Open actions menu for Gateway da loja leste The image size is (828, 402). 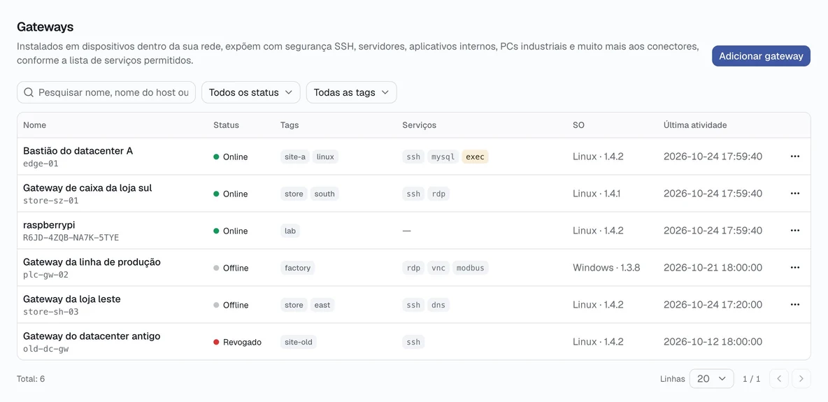[x=794, y=304]
